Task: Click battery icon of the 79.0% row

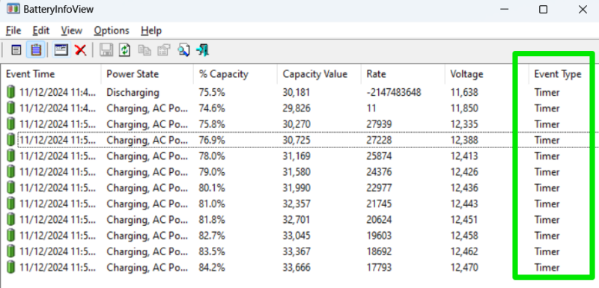Action: pos(11,172)
